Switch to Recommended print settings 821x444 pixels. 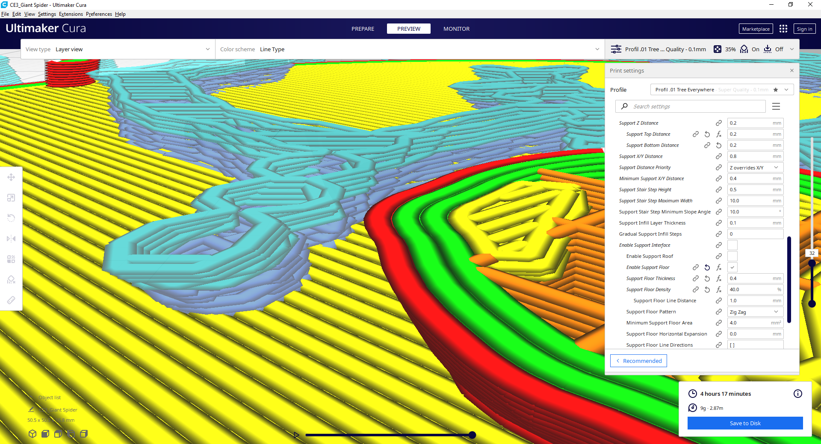click(x=638, y=361)
